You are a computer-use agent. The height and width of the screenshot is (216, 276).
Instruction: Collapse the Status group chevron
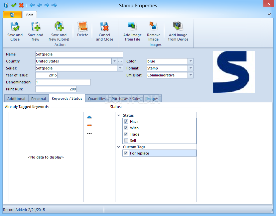[119, 115]
